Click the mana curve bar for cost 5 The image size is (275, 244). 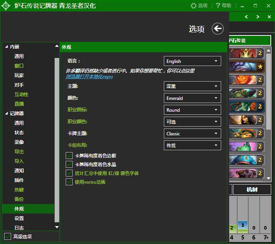point(243,227)
